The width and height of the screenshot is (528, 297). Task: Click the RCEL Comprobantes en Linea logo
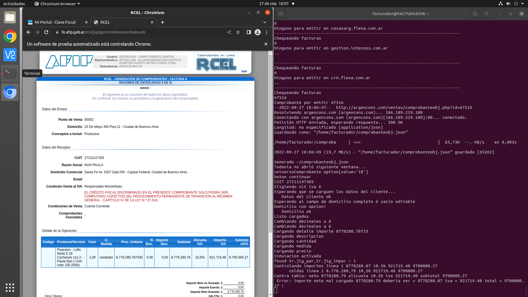[x=216, y=63]
